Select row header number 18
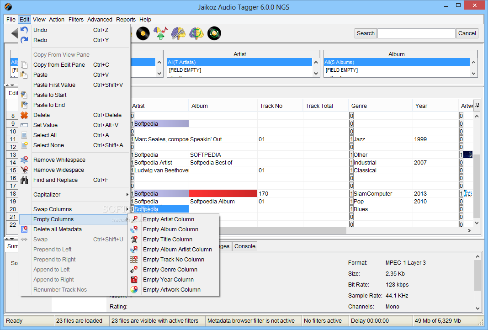Image resolution: width=488 pixels, height=330 pixels. pyautogui.click(x=13, y=194)
